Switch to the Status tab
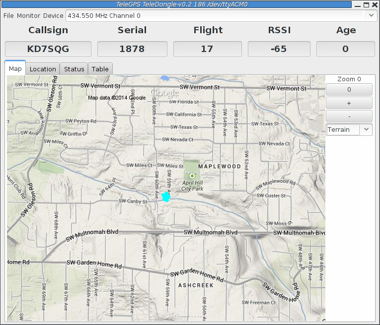The height and width of the screenshot is (325, 380). click(x=74, y=69)
